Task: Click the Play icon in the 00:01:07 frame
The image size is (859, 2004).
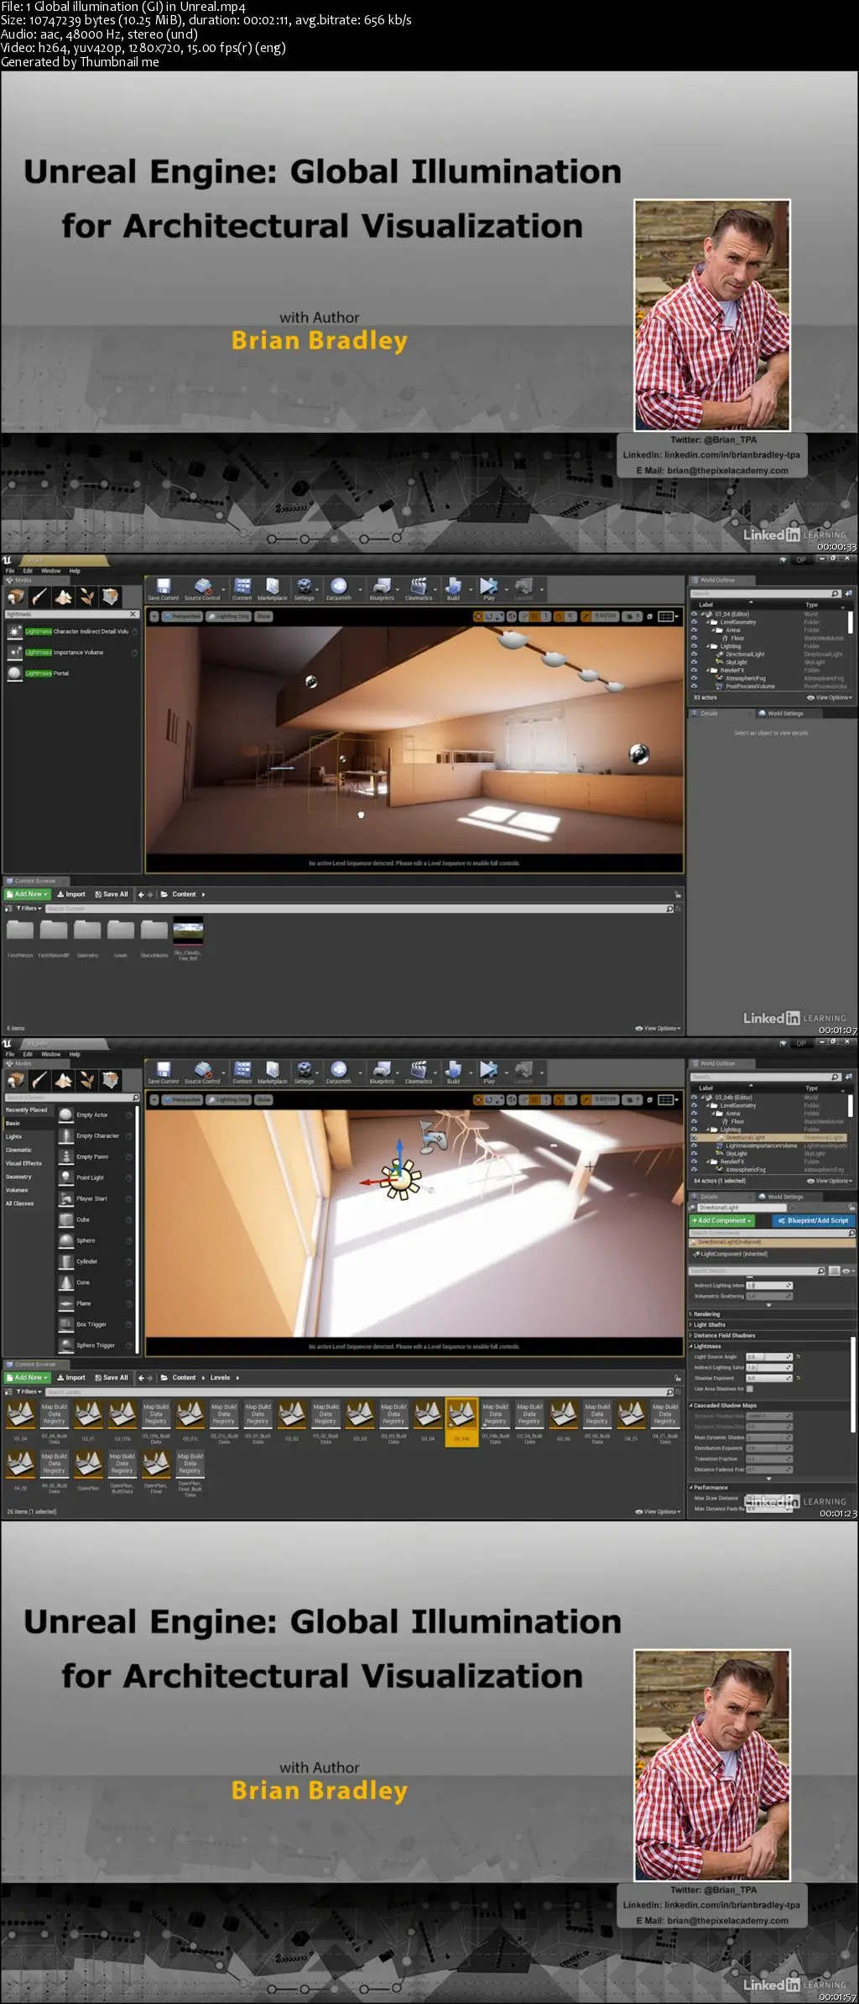Action: (489, 588)
